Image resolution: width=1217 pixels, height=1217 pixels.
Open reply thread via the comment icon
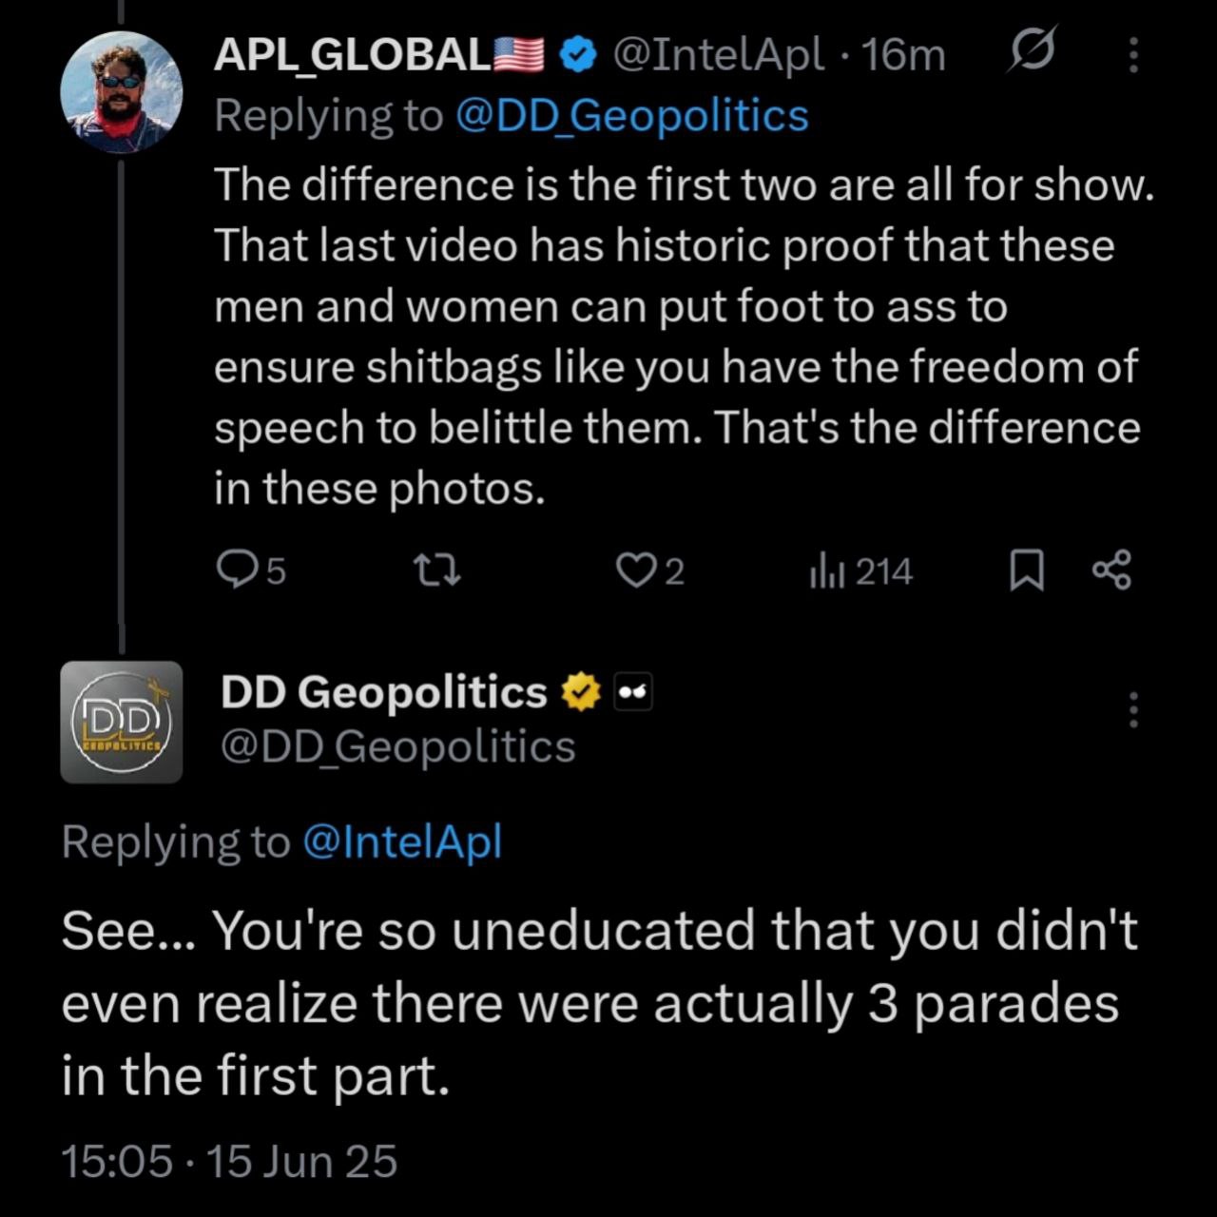234,570
